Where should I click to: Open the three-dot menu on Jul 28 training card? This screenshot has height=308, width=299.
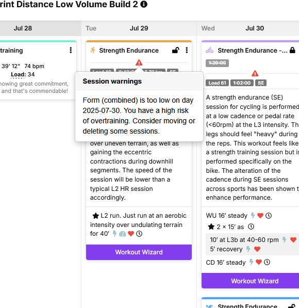pyautogui.click(x=71, y=50)
